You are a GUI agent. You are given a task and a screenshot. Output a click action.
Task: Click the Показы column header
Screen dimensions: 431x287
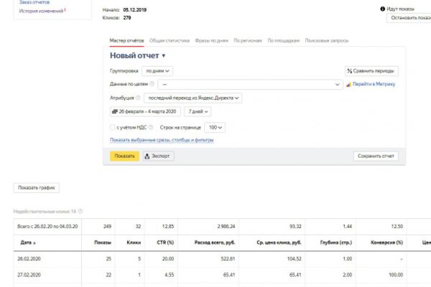[x=103, y=243]
